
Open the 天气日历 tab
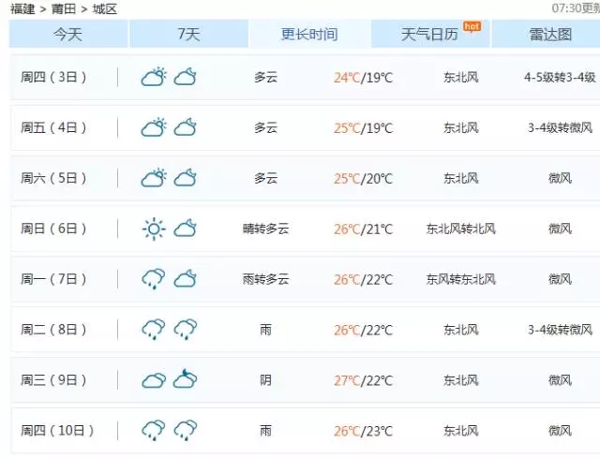pos(429,35)
